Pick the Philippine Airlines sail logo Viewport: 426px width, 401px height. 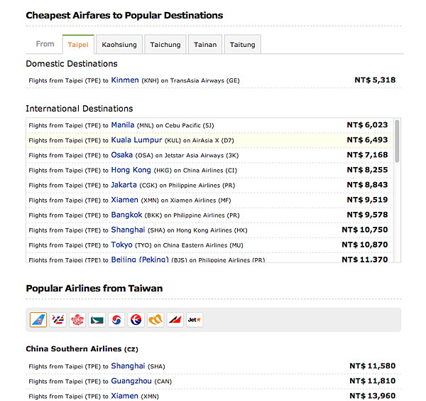tap(175, 320)
